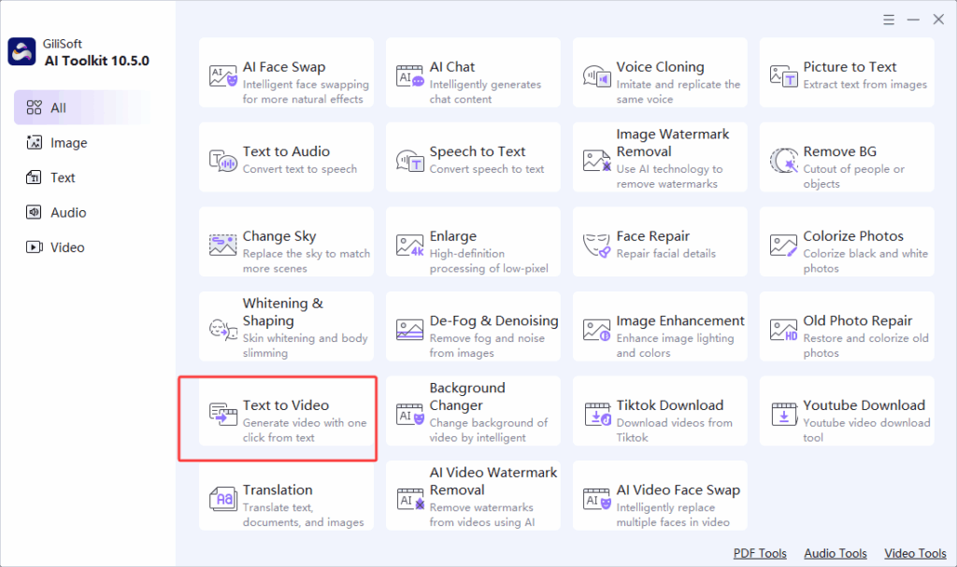
Task: Click 'Repair facial details' description
Action: [665, 253]
